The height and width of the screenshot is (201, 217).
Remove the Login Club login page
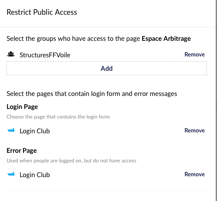click(x=194, y=130)
